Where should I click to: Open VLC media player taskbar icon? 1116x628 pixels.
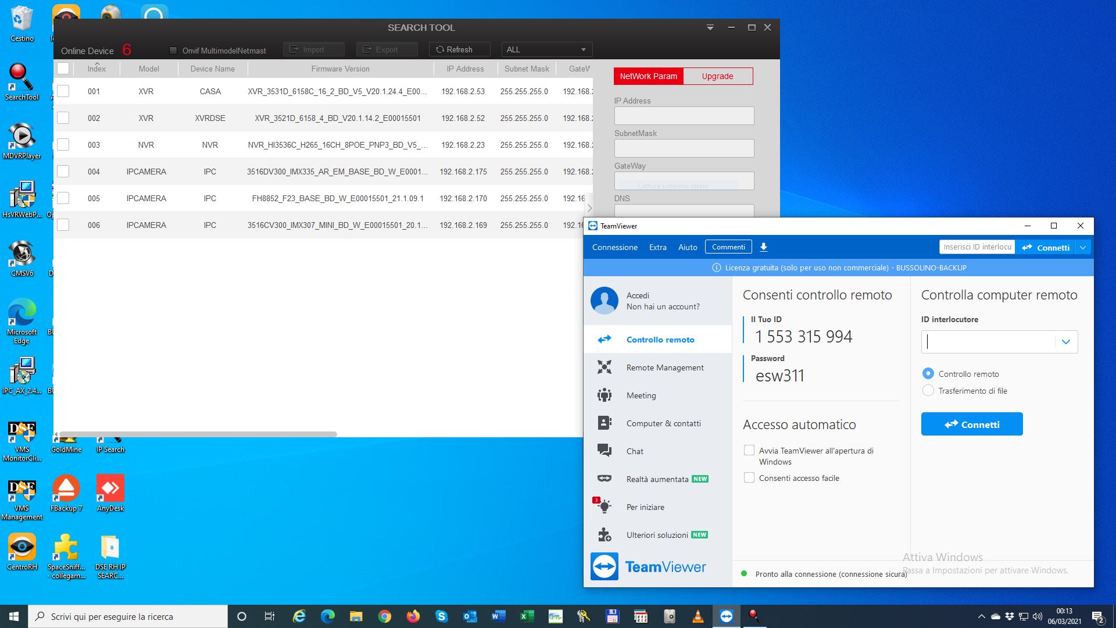tap(697, 616)
